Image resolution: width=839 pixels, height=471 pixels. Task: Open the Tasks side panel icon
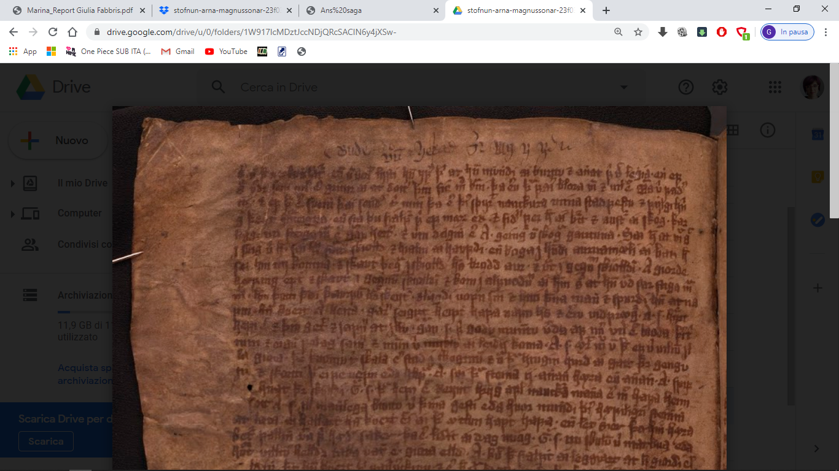(817, 220)
